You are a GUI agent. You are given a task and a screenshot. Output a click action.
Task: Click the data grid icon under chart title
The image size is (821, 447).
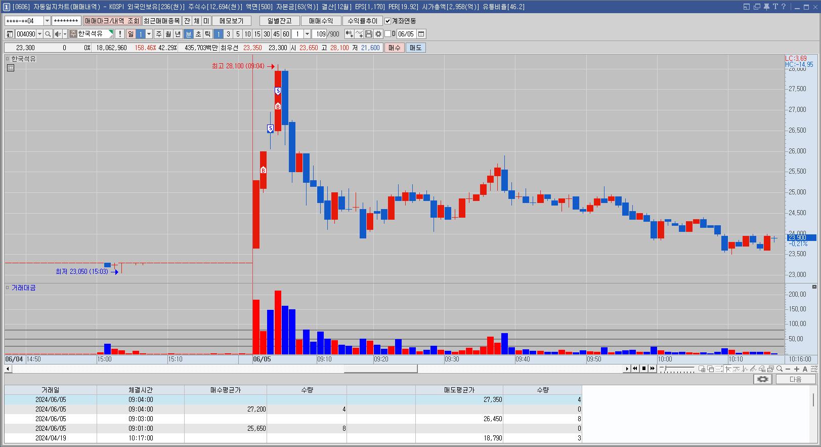coord(11,68)
